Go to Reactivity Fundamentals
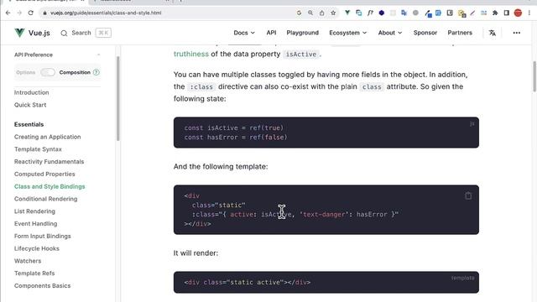Image resolution: width=537 pixels, height=302 pixels. (49, 162)
